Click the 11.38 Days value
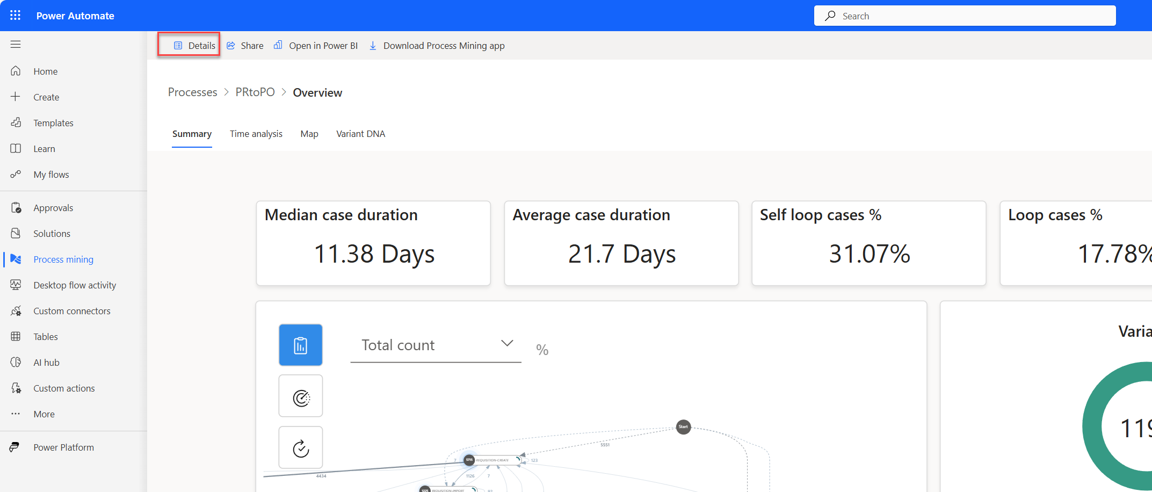This screenshot has height=492, width=1152. (374, 254)
